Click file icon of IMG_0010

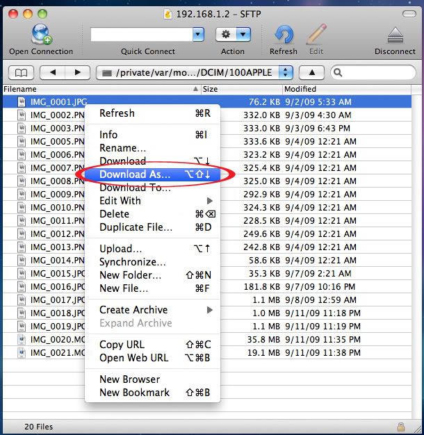point(22,208)
